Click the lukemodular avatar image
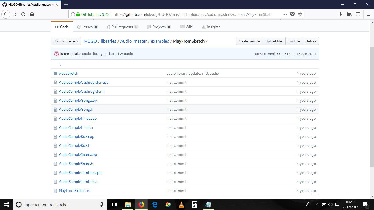The height and width of the screenshot is (210, 374). pyautogui.click(x=56, y=54)
